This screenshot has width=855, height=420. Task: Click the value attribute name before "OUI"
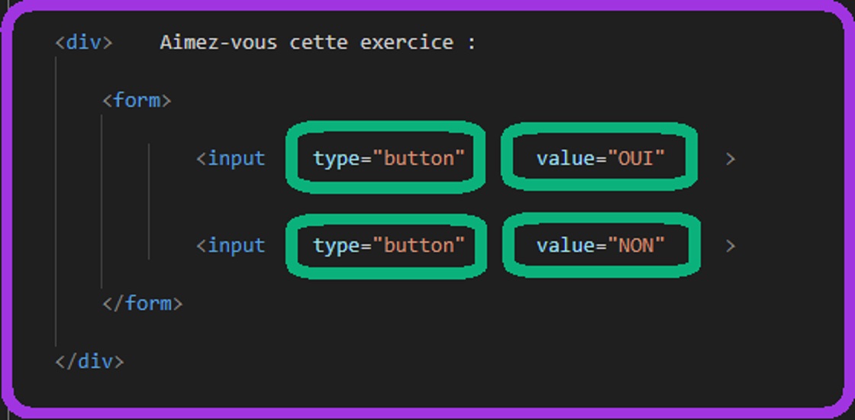click(x=565, y=158)
